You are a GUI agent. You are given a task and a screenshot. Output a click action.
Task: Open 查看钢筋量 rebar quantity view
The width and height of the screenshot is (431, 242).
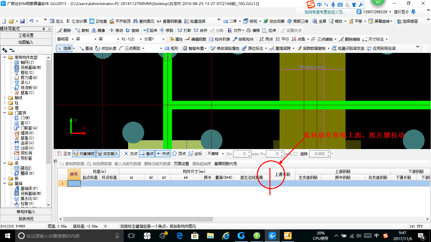pos(169,21)
